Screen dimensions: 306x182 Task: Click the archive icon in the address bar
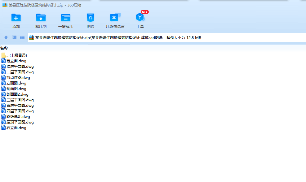[32, 37]
